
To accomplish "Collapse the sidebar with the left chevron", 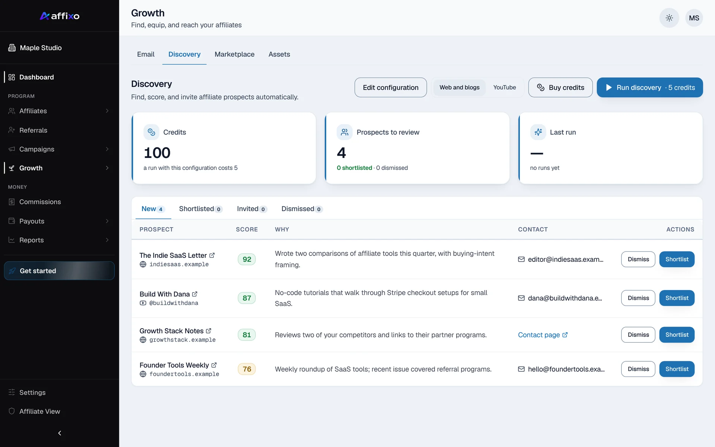I will click(x=60, y=433).
